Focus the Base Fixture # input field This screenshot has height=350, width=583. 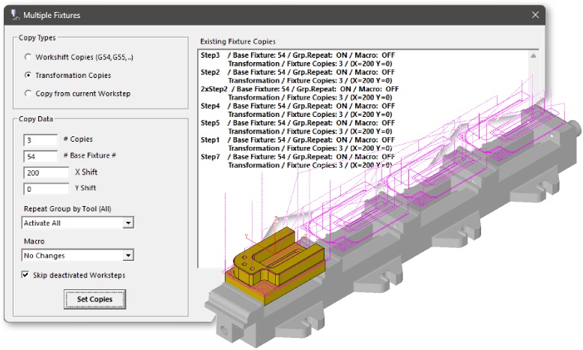40,157
